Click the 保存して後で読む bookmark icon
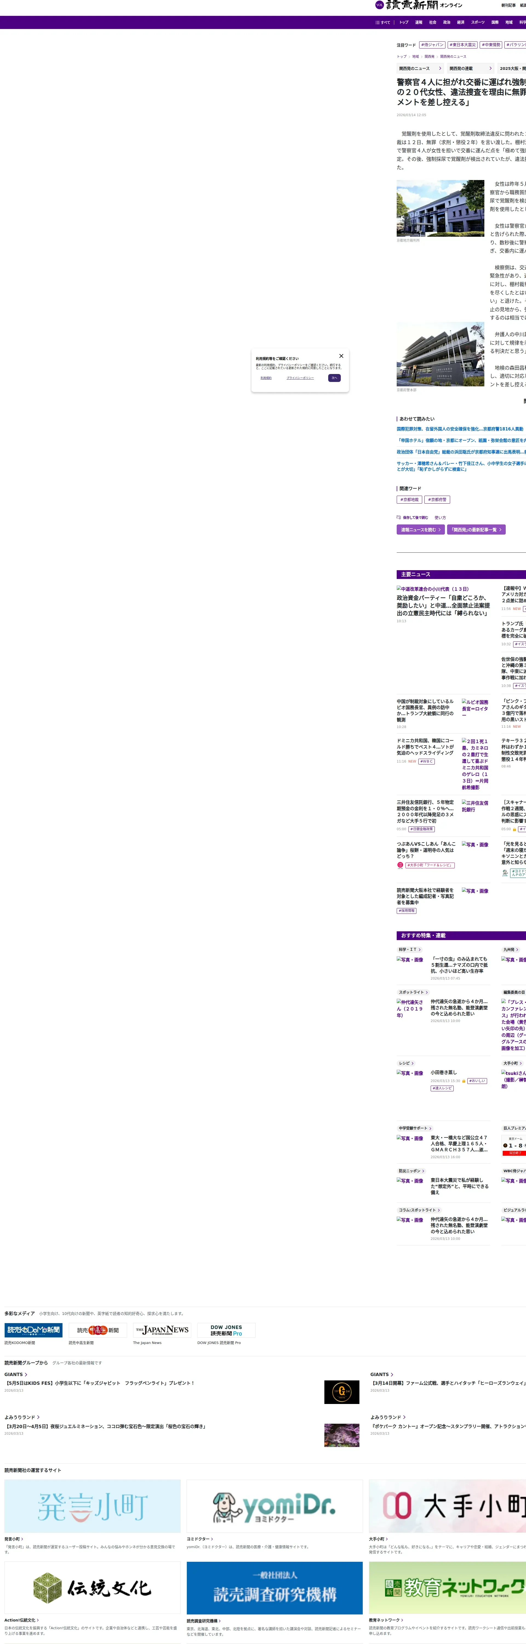Viewport: 526px width, 1644px height. (x=399, y=518)
